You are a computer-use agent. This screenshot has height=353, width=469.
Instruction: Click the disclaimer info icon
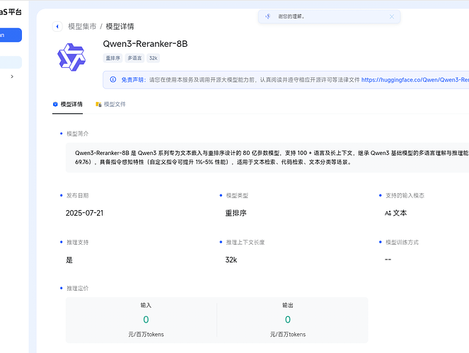point(112,79)
